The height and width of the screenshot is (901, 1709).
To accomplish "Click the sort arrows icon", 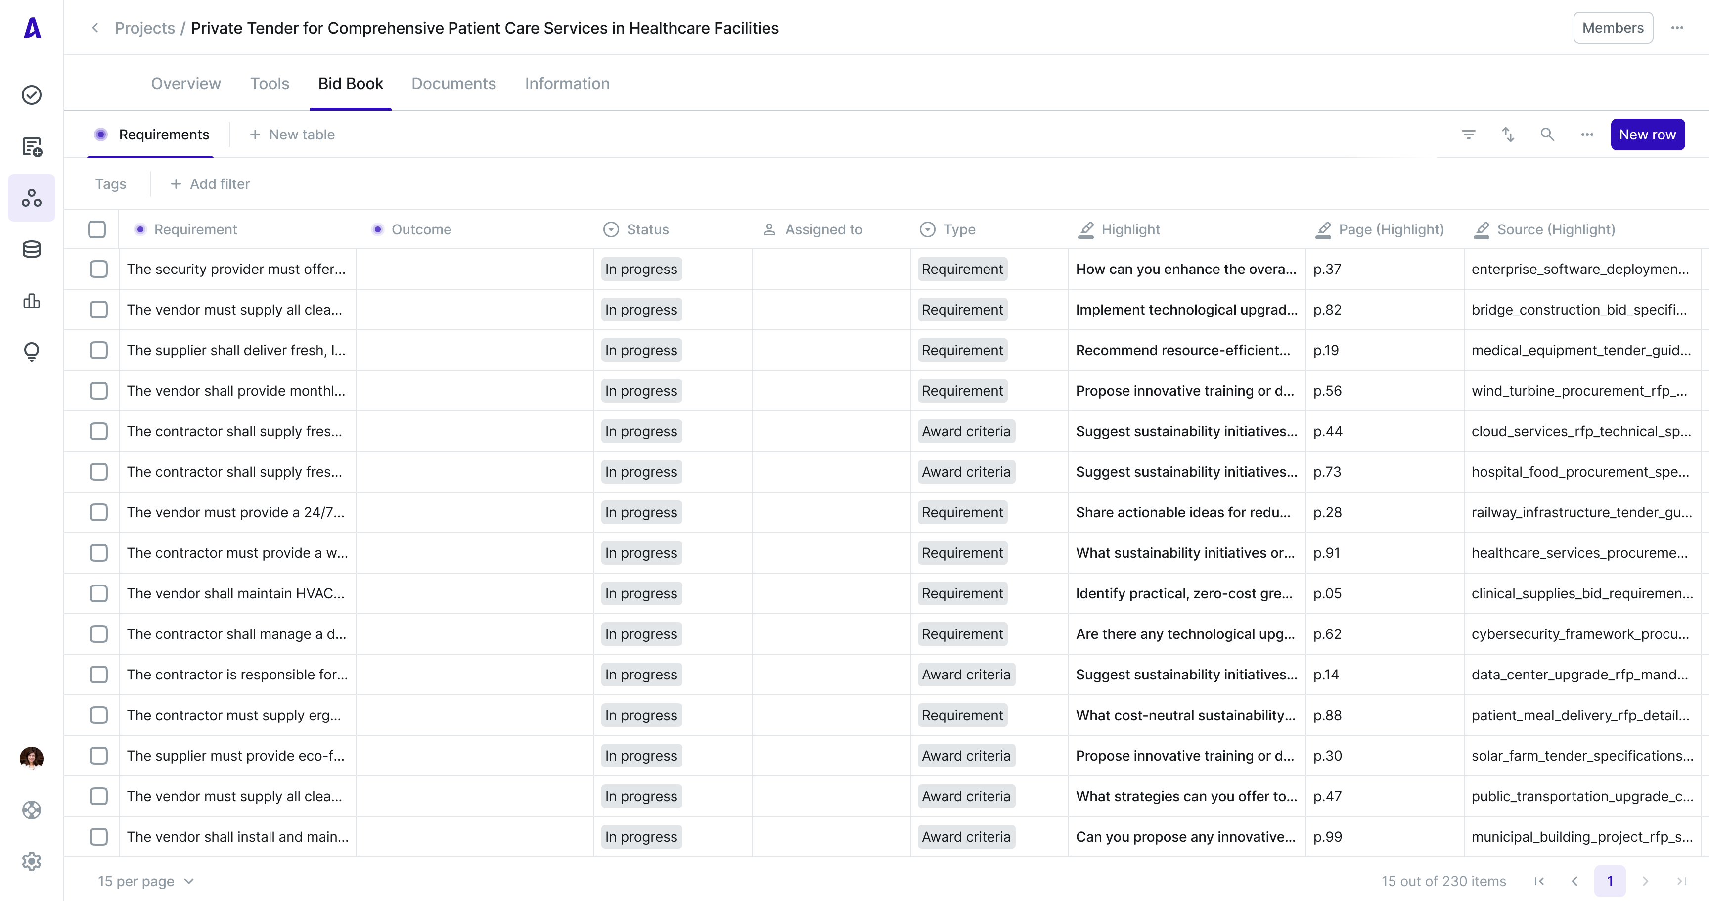I will pos(1508,135).
